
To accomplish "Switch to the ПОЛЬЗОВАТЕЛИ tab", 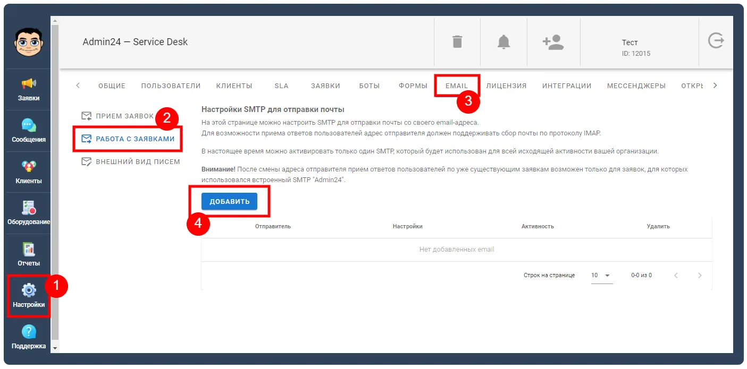I will tap(171, 85).
